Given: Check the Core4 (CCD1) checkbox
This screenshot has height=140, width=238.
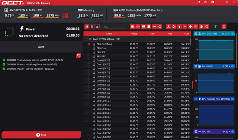Looking at the screenshot, I should [89, 77].
